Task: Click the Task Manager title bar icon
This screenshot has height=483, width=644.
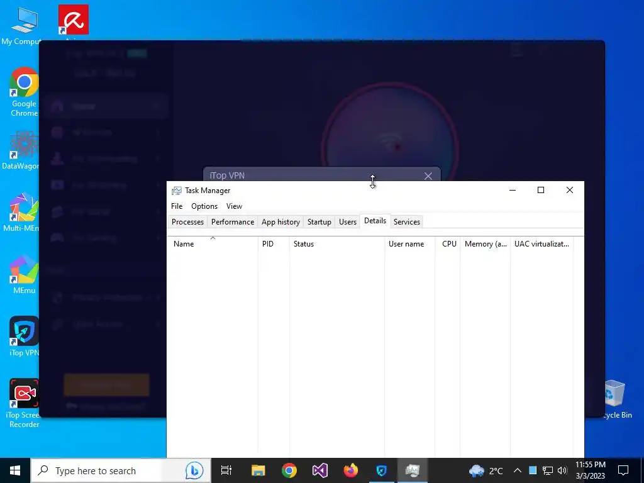Action: pyautogui.click(x=177, y=191)
